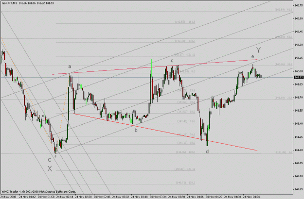Click the upper pink triangle trendline
The height and width of the screenshot is (199, 304).
point(155,67)
